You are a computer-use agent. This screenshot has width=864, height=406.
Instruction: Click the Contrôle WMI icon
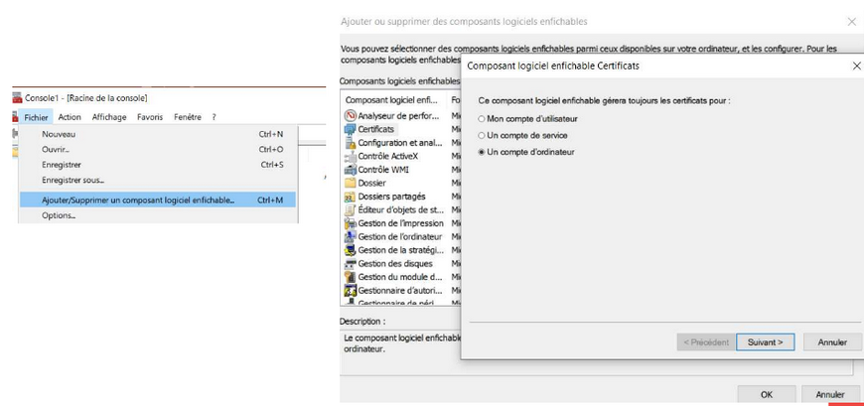tap(350, 170)
